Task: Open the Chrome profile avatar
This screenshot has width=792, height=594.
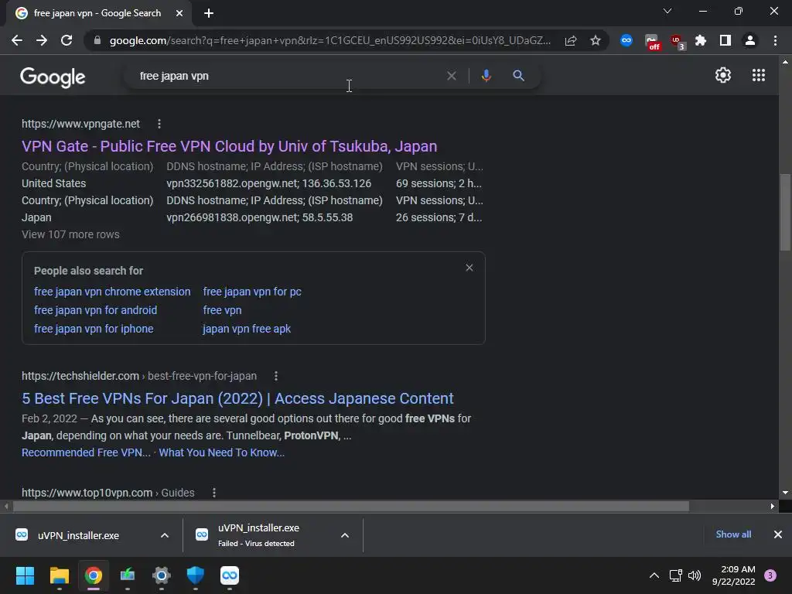Action: [x=750, y=40]
